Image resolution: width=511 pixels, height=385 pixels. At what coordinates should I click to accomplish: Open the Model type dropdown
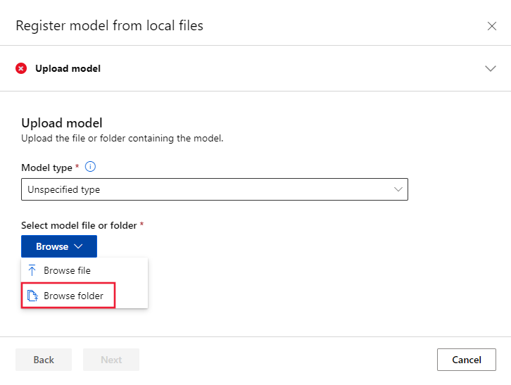(214, 189)
